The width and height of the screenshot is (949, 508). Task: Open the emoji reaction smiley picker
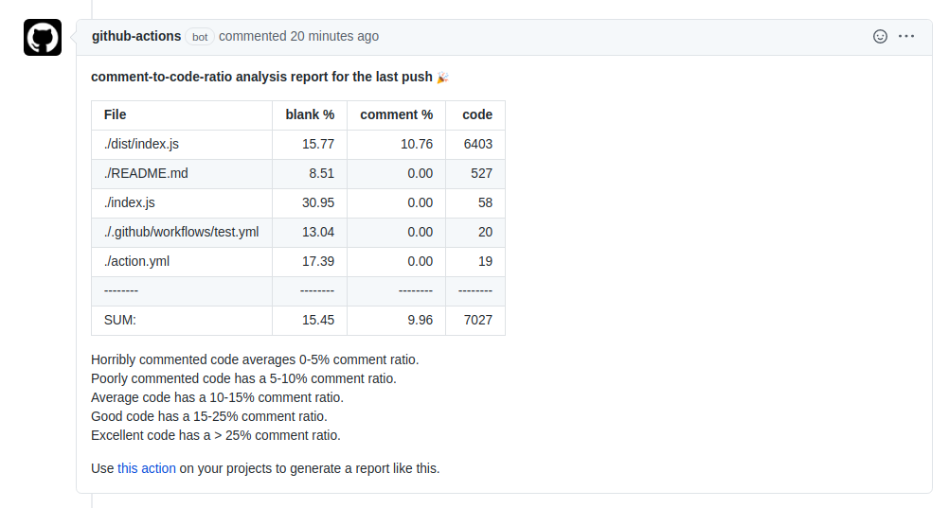pos(880,36)
